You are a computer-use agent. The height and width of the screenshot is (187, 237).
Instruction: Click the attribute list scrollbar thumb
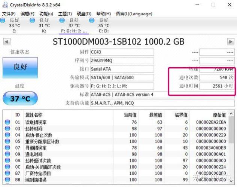pos(231,130)
